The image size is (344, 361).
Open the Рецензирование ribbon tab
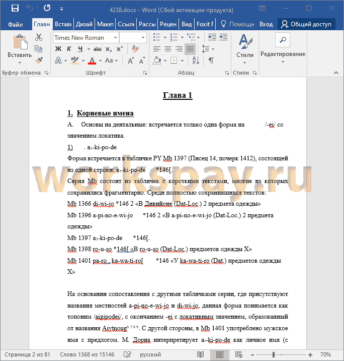[x=168, y=24]
